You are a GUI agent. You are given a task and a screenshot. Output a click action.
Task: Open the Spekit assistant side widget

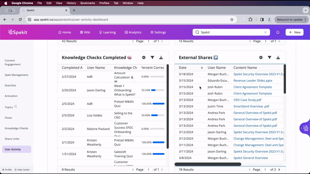[x=305, y=128]
